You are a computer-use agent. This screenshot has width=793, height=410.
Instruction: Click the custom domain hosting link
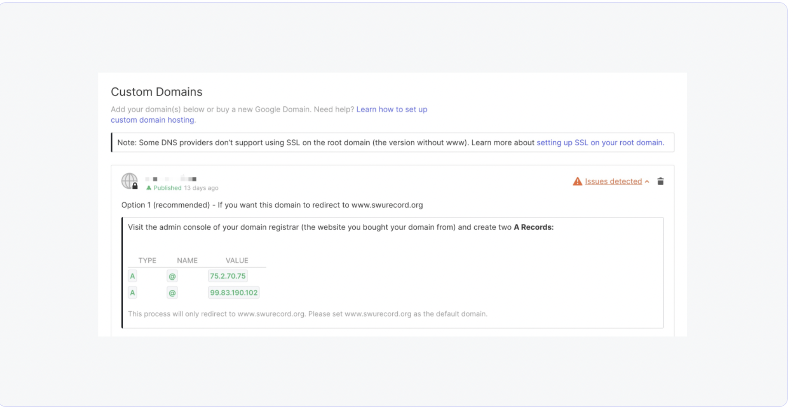click(152, 120)
